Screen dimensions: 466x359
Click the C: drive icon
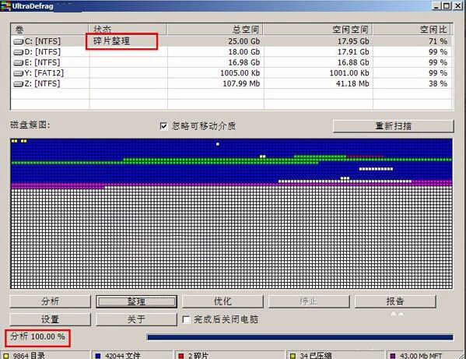pyautogui.click(x=18, y=41)
